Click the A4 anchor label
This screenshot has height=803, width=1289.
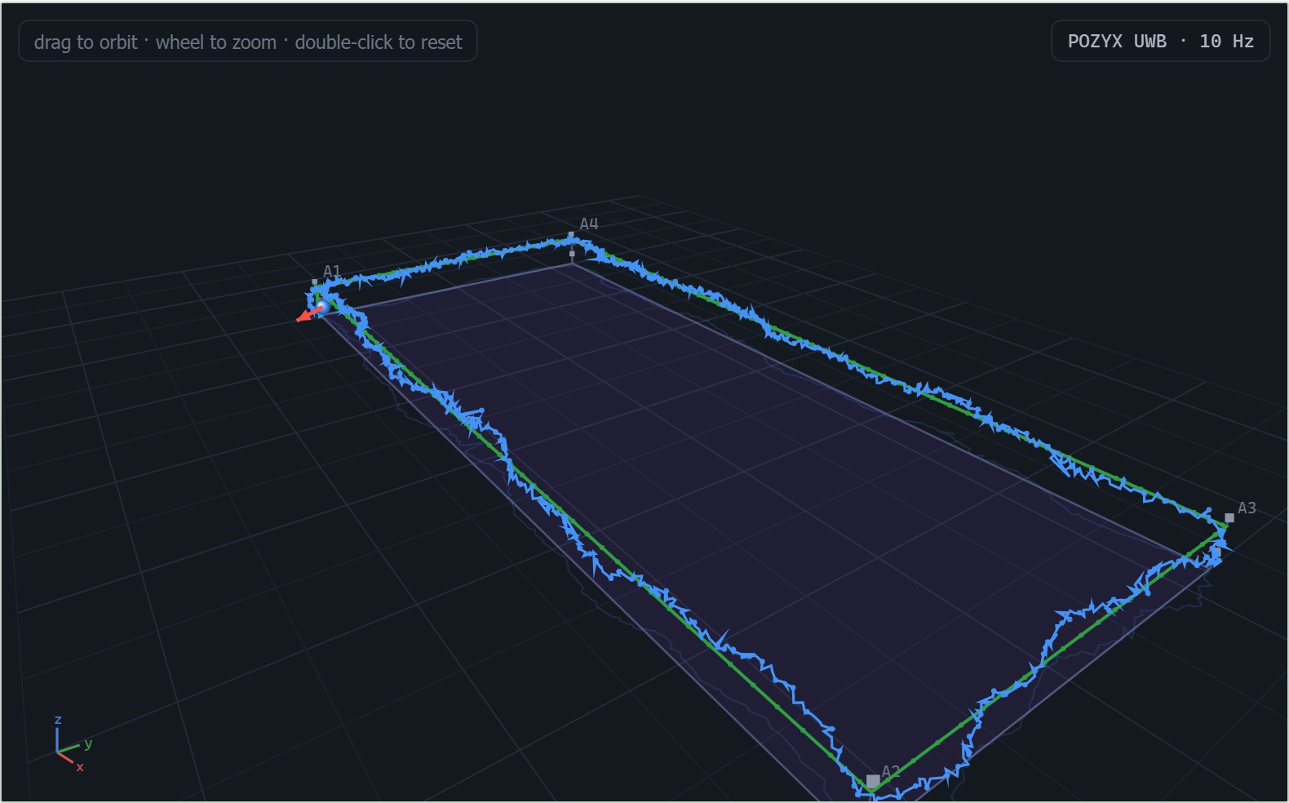point(589,224)
